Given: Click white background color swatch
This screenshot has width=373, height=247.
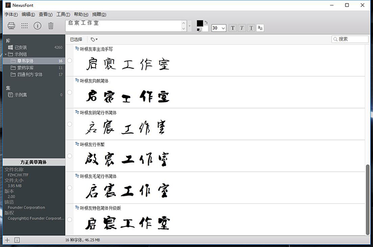Looking at the screenshot, I should (205, 28).
